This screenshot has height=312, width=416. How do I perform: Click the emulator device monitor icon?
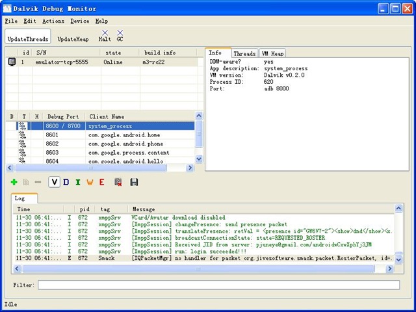coord(12,62)
